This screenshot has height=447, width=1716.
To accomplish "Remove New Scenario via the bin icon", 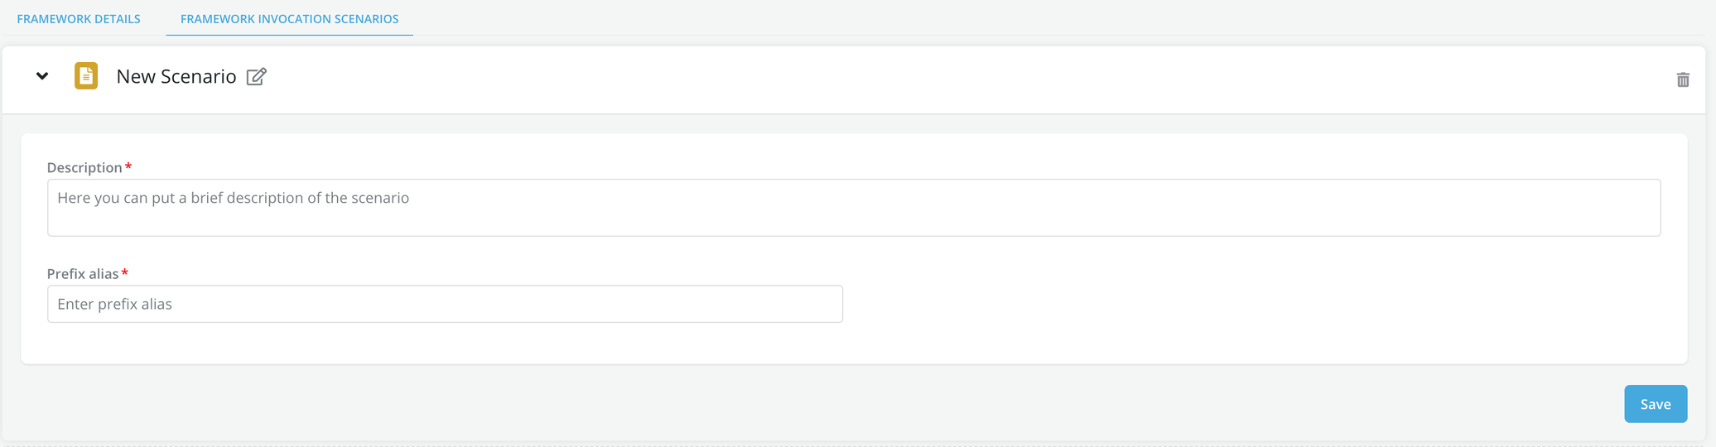I will [1682, 79].
